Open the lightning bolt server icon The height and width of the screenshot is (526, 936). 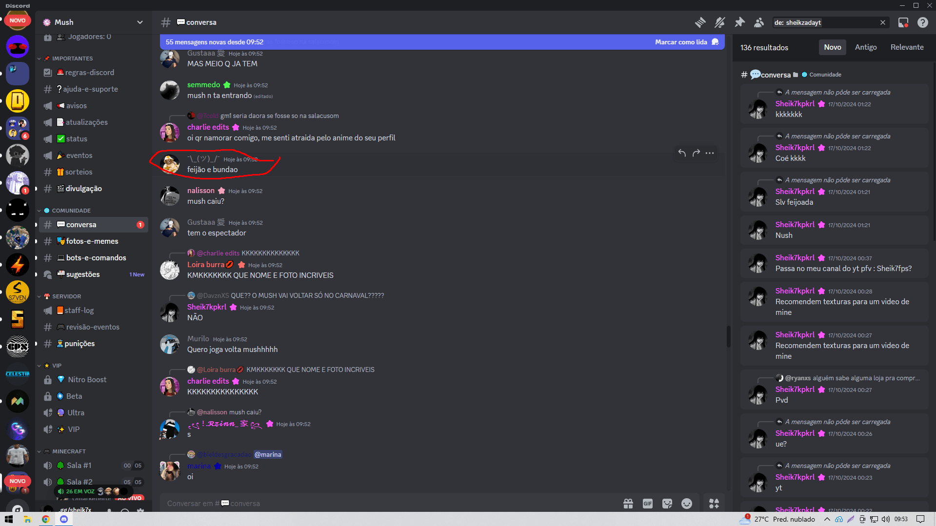[x=18, y=265]
